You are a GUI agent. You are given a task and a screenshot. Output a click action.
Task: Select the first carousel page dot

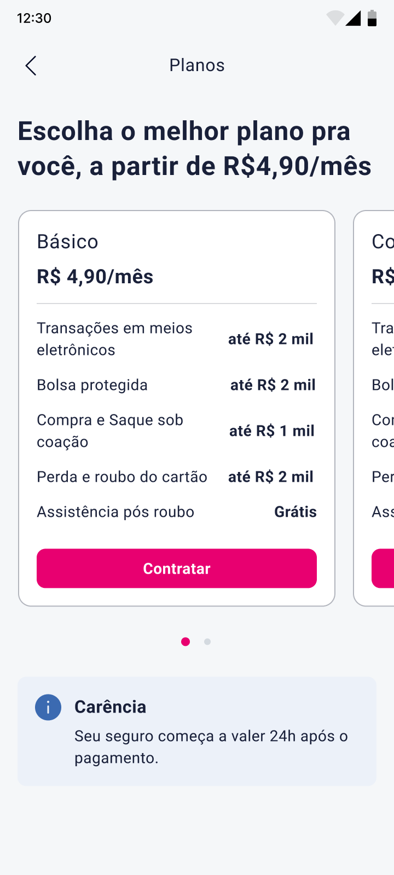[186, 641]
